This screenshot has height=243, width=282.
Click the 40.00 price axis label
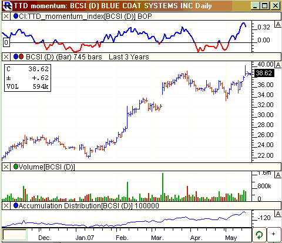point(266,64)
